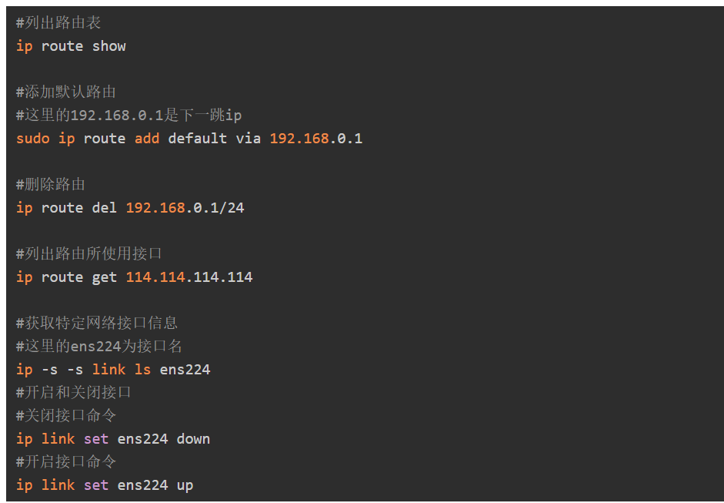Image resolution: width=724 pixels, height=503 pixels.
Task: Click the comment "#列出路由表"
Action: (x=58, y=23)
